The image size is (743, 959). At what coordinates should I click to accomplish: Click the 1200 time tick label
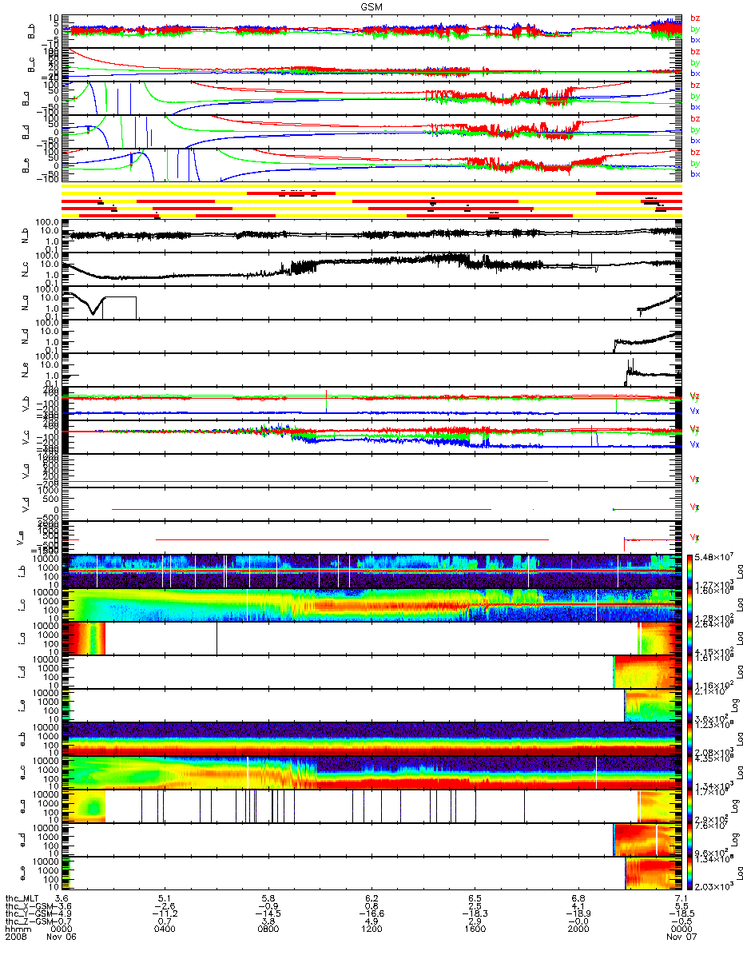(372, 929)
